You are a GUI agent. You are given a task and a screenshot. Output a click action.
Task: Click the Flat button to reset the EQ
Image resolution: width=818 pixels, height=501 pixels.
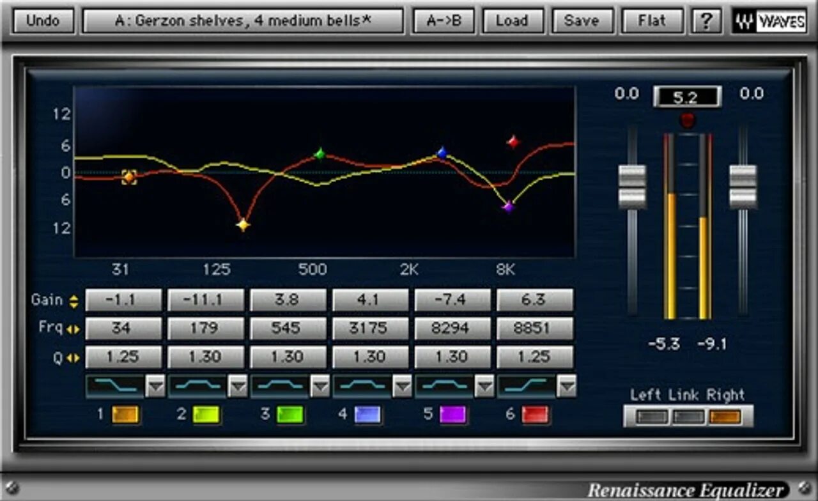[x=653, y=20]
